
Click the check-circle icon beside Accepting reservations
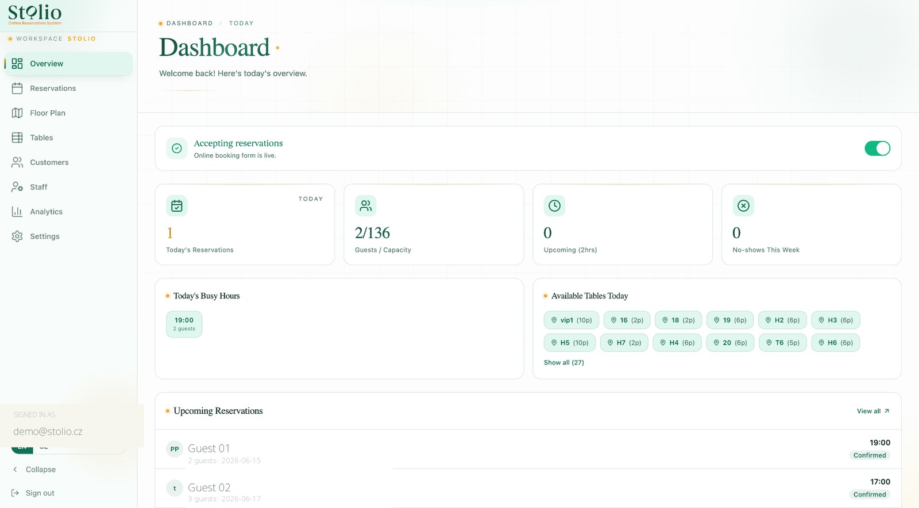[177, 149]
